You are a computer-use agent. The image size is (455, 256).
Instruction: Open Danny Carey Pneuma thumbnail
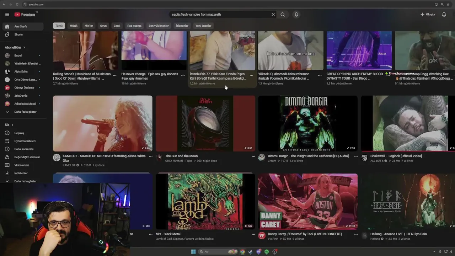(308, 202)
